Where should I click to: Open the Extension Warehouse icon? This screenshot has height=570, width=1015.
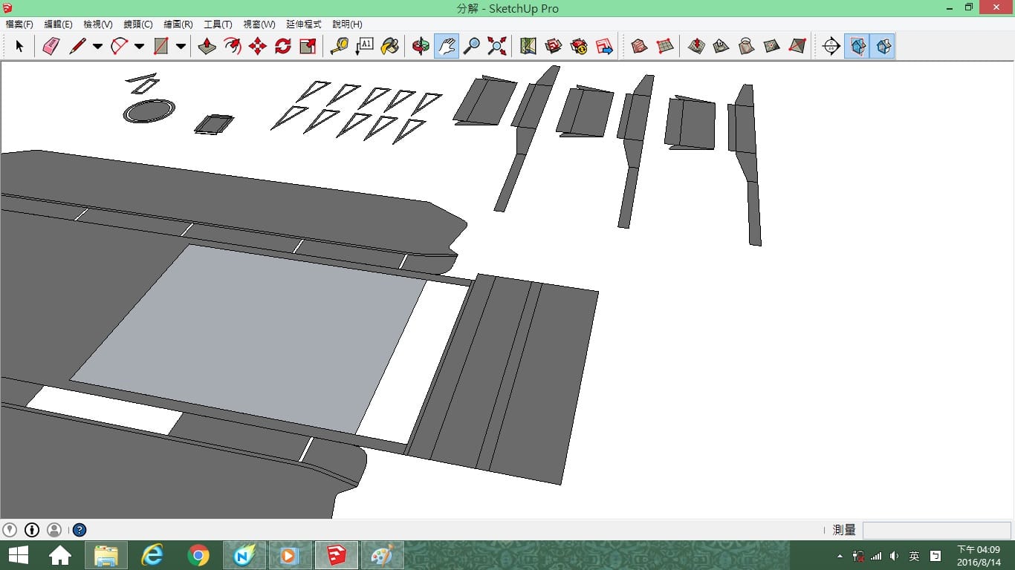pos(579,46)
